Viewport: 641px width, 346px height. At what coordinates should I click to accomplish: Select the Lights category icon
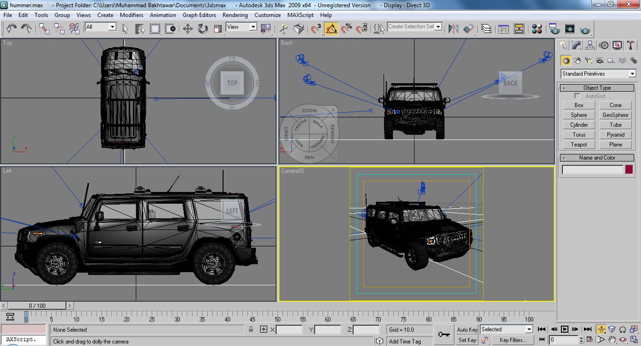(588, 60)
